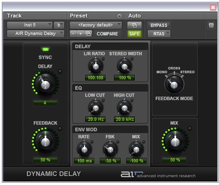This screenshot has width=219, height=185.
Task: Open the Inst 5 track selector dropdown
Action: tap(30, 25)
